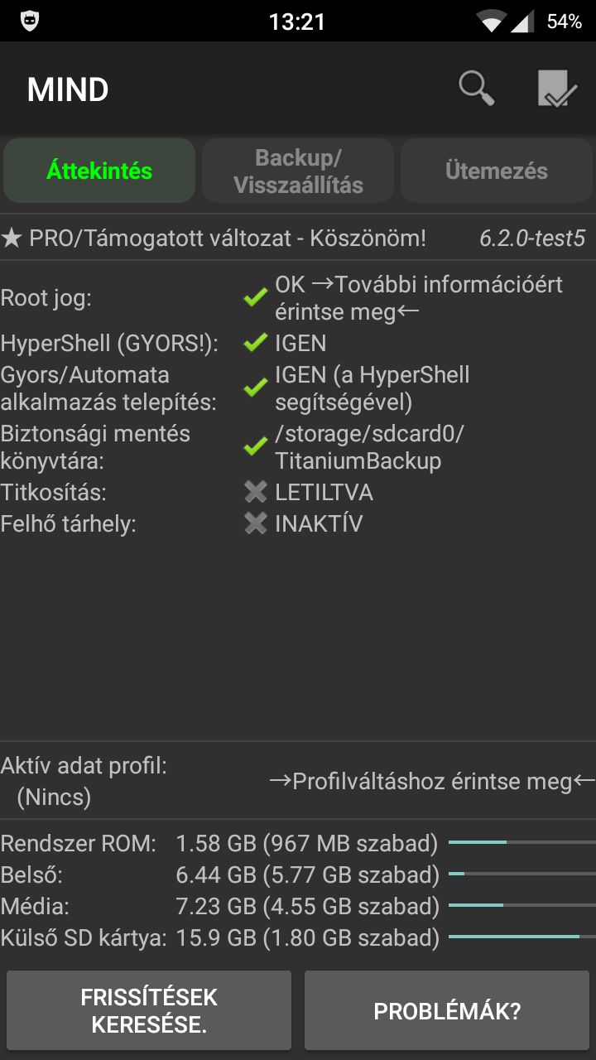The width and height of the screenshot is (596, 1060).
Task: Tap the gray X beside Titkosítás
Action: [x=255, y=493]
